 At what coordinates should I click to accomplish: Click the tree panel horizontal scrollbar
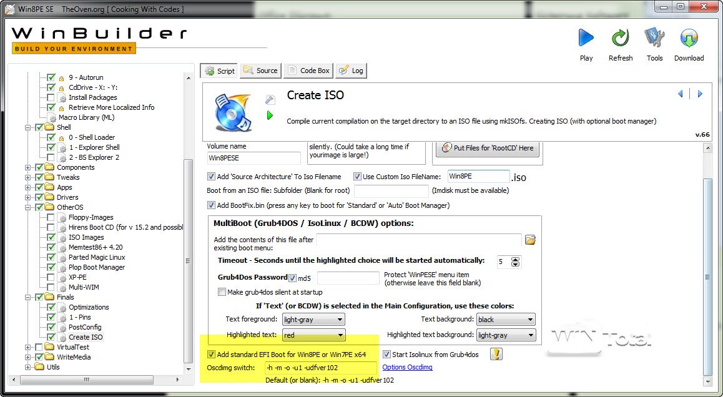tap(86, 380)
